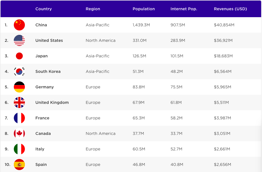Screen dimensions: 262x172
Task: Click the France flag icon
Action: coord(19,118)
